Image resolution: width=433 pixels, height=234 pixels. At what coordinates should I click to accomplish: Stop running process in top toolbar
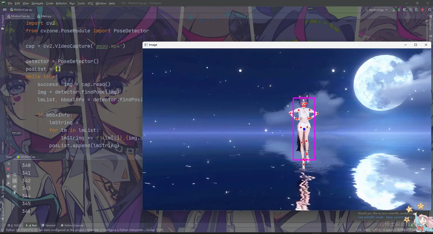click(x=422, y=10)
